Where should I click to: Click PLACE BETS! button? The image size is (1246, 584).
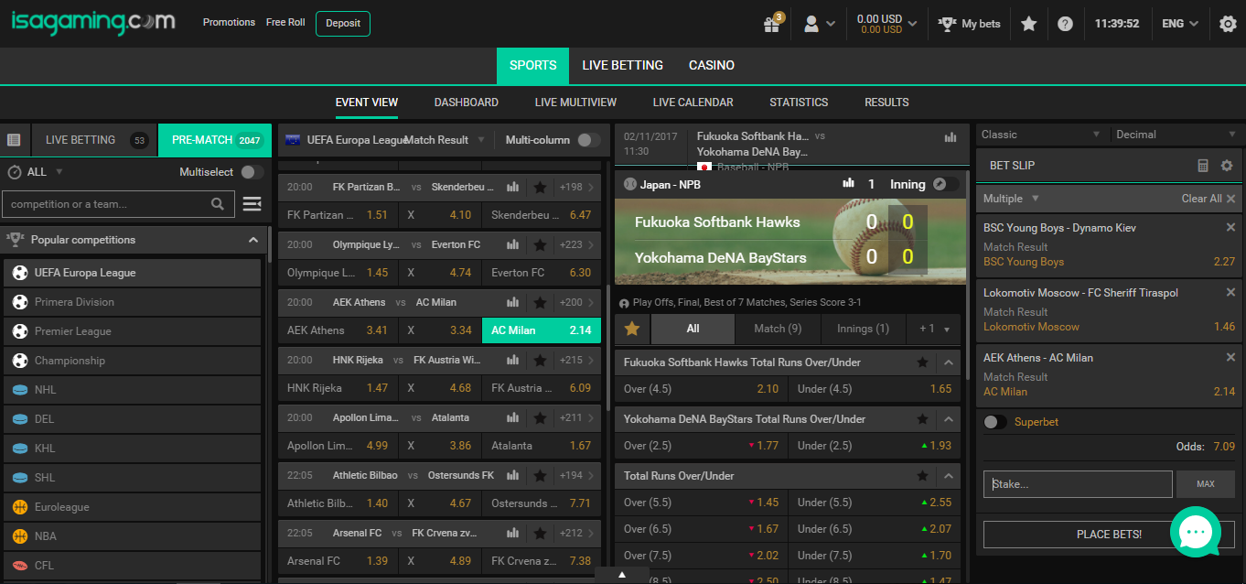pyautogui.click(x=1109, y=534)
